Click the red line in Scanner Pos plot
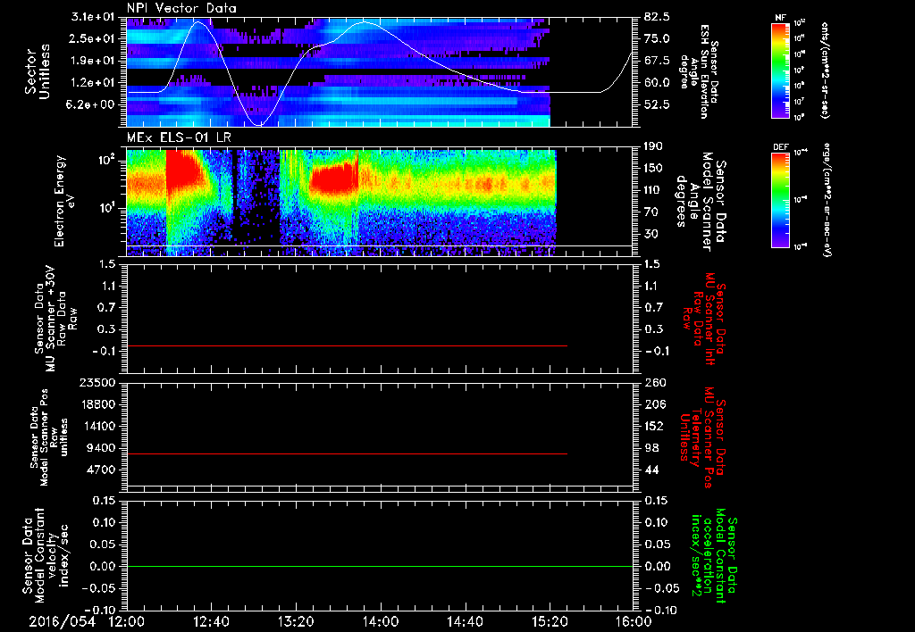The height and width of the screenshot is (632, 915). tap(347, 453)
